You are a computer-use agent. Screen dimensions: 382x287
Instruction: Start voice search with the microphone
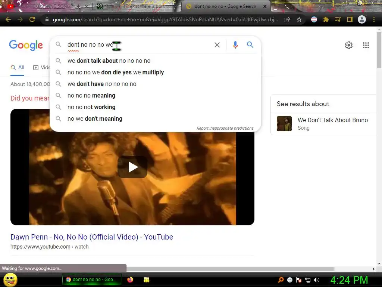235,45
